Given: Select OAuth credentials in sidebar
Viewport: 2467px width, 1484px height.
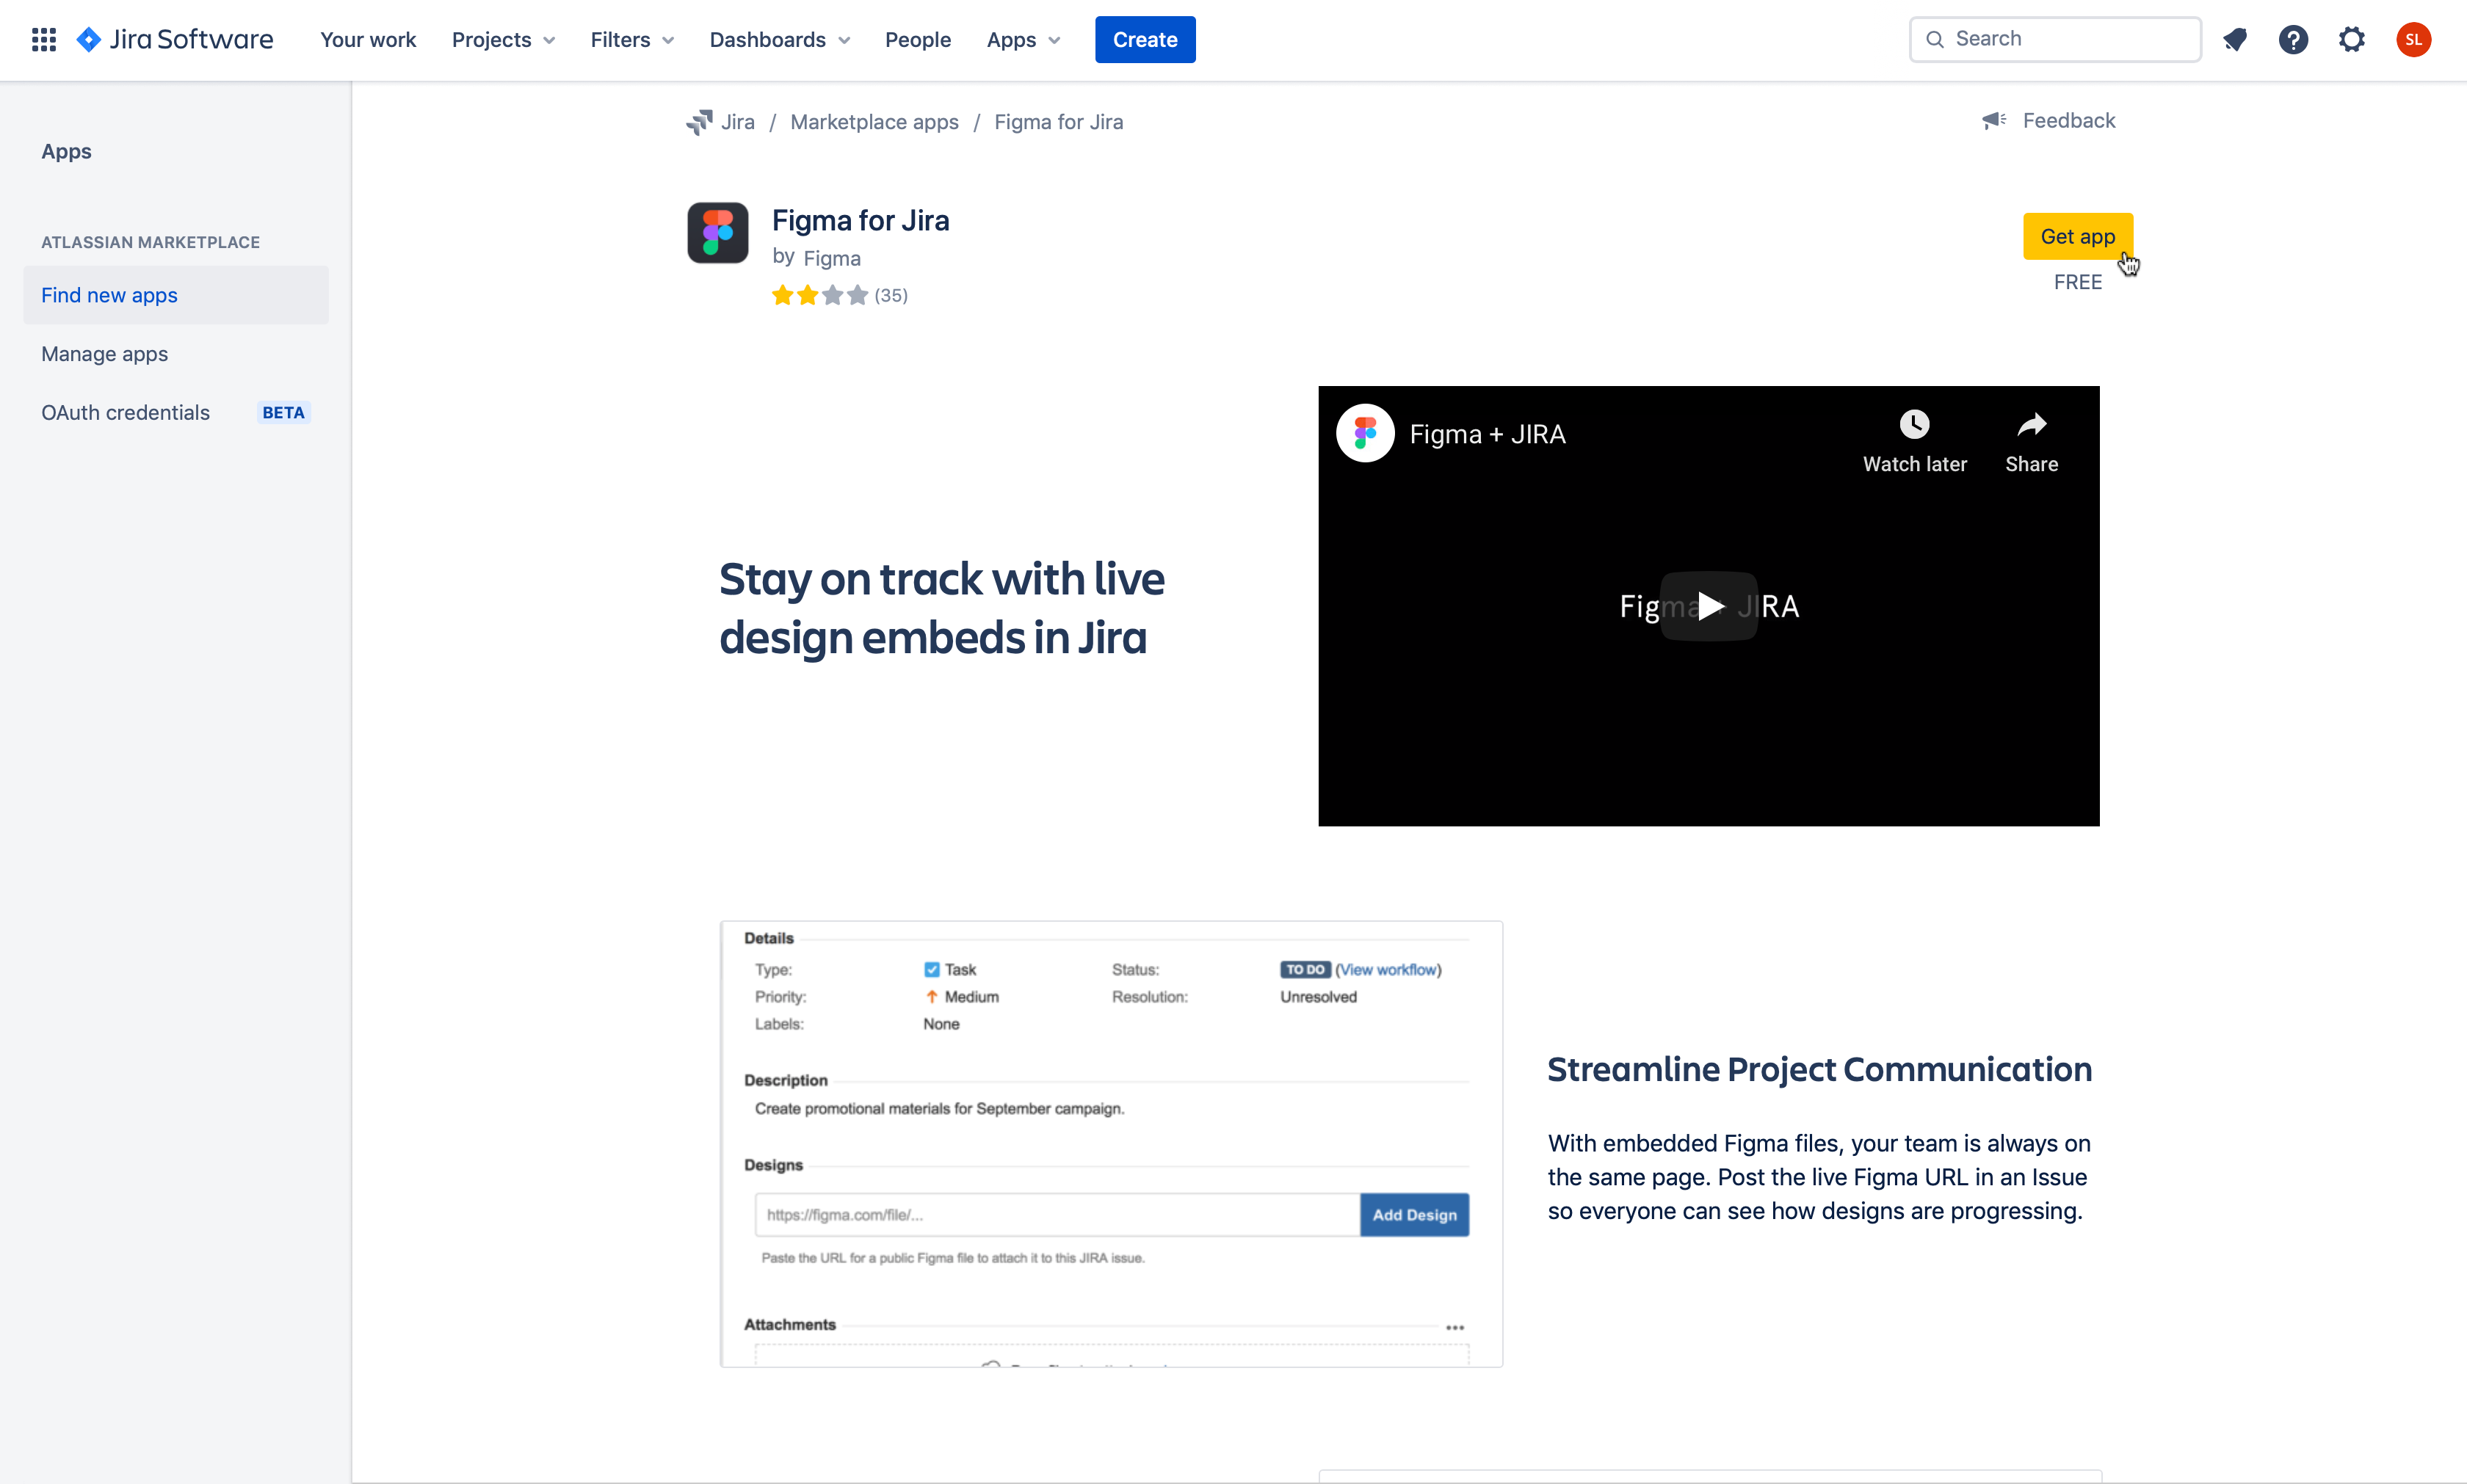Looking at the screenshot, I should (x=176, y=413).
